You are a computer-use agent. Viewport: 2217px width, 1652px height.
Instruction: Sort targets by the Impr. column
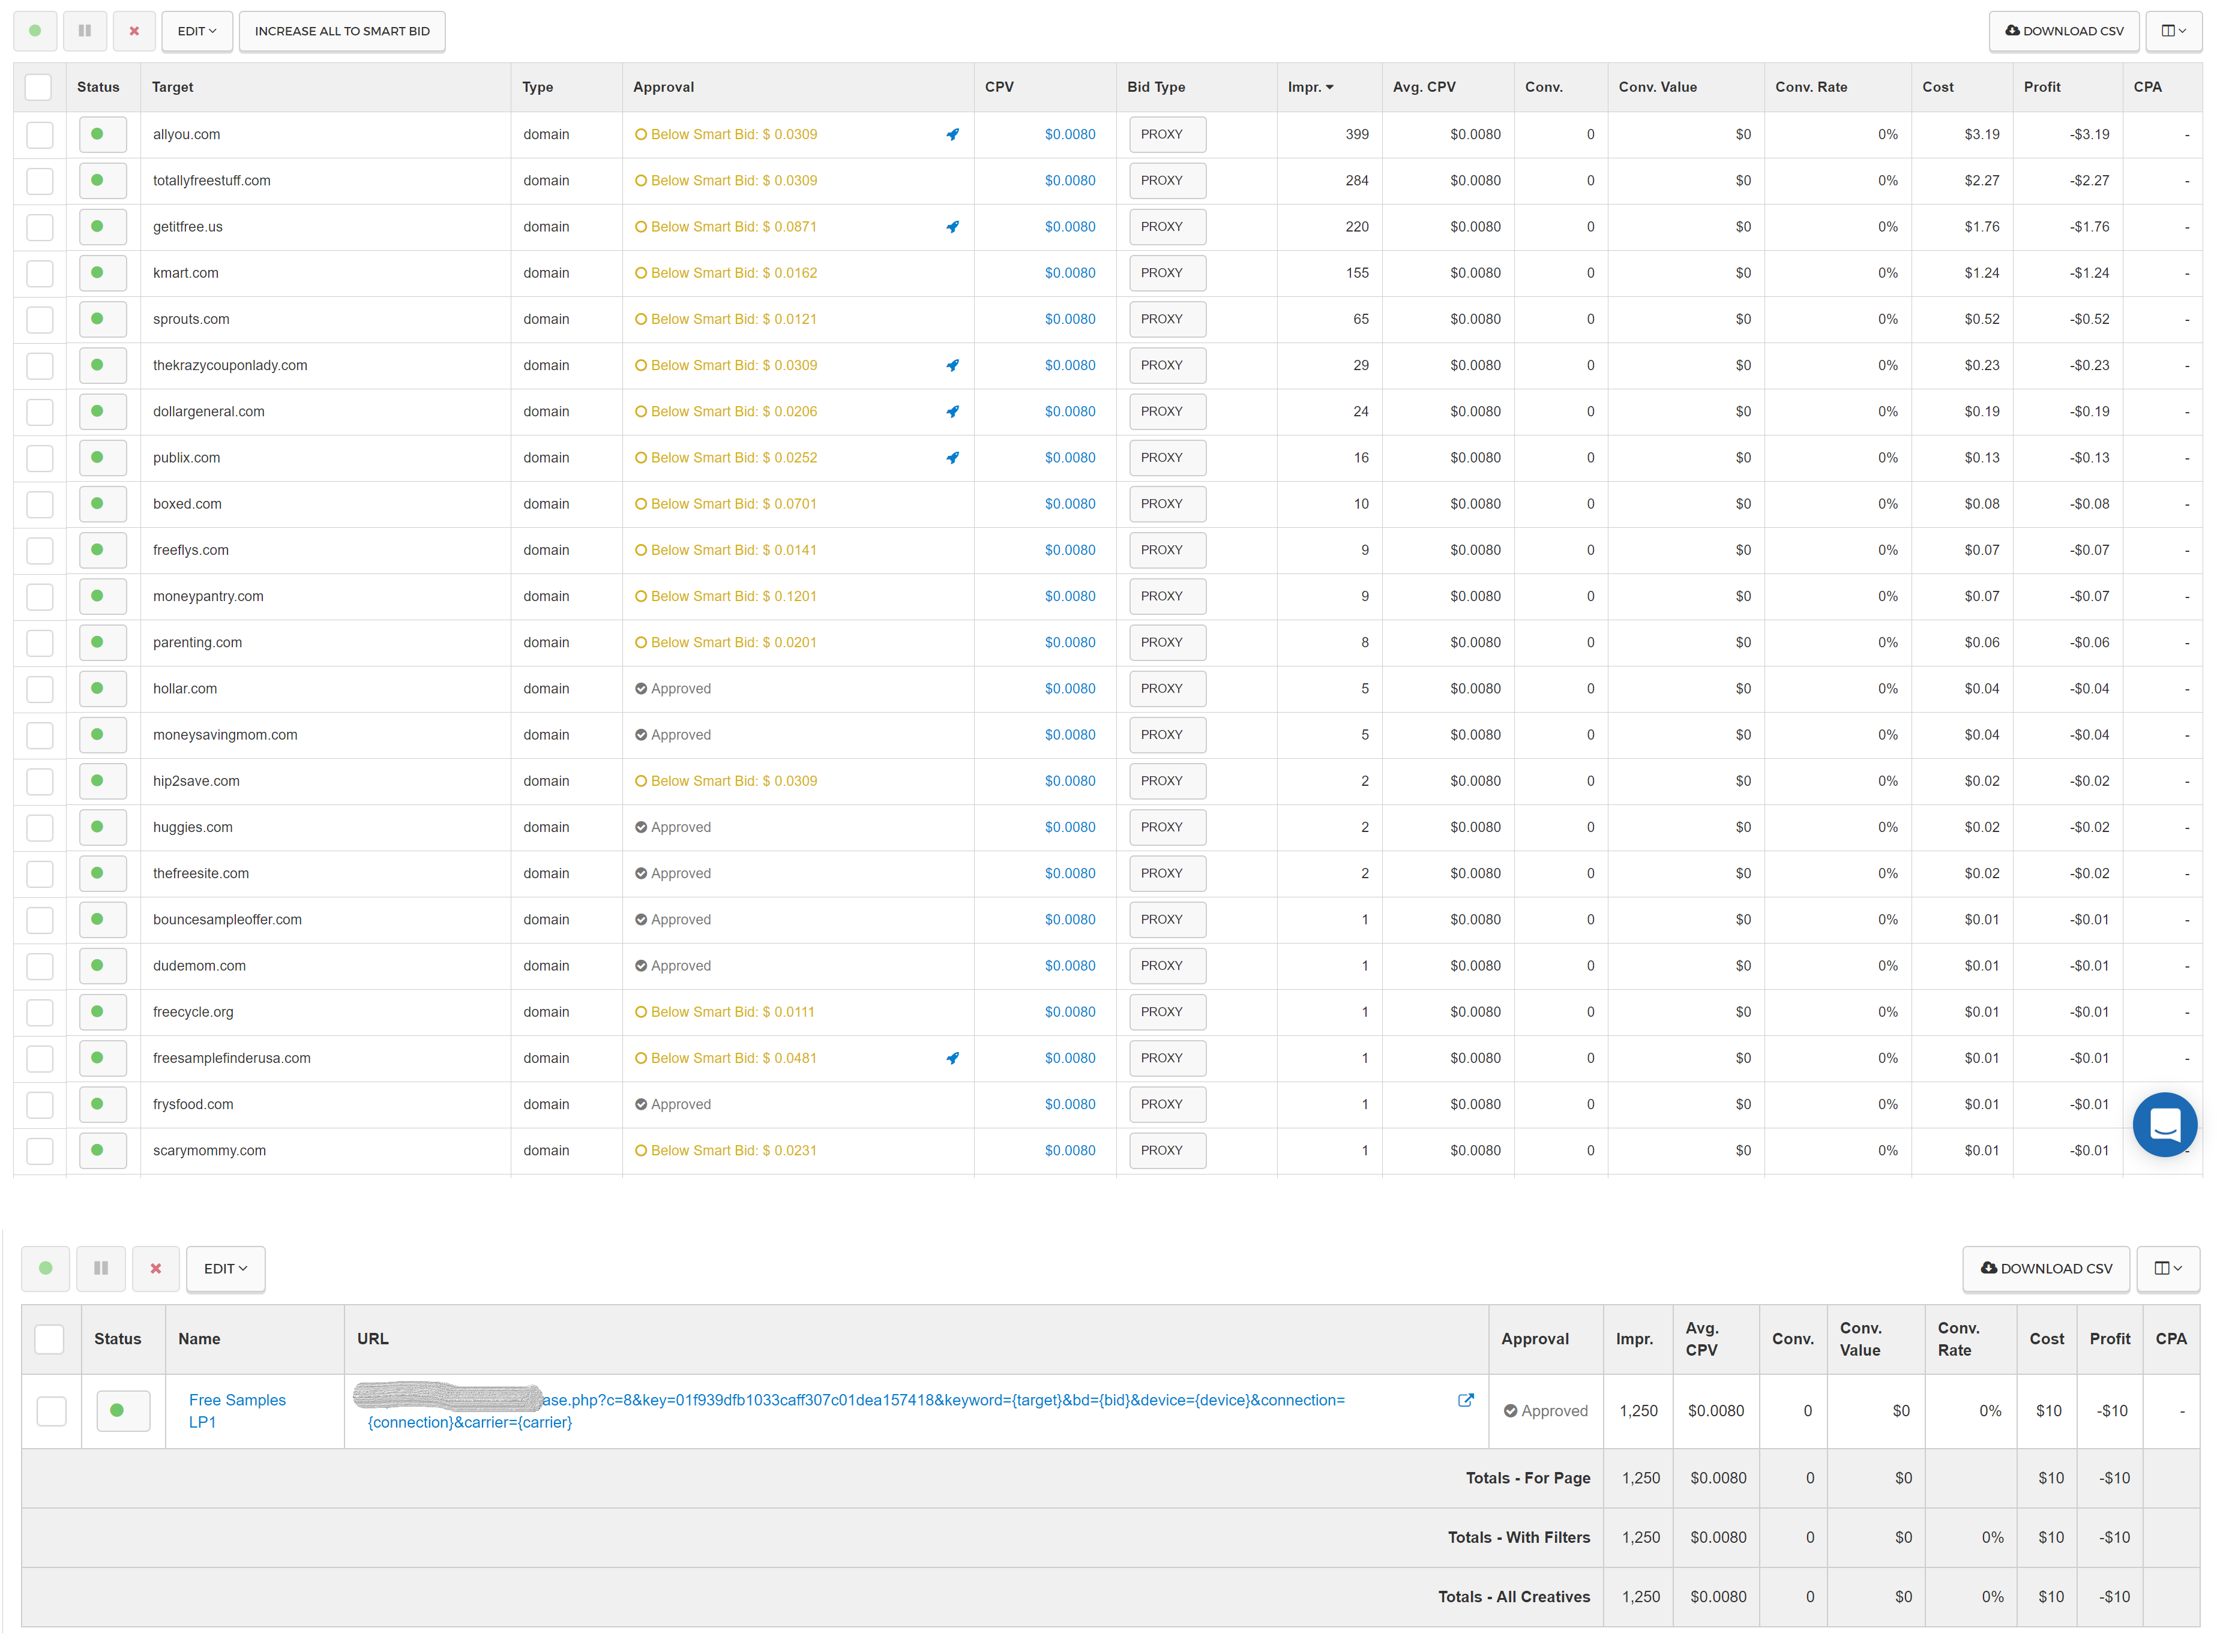(1310, 87)
